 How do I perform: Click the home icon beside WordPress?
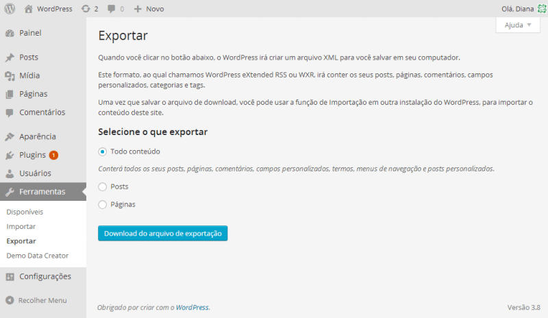pos(28,9)
